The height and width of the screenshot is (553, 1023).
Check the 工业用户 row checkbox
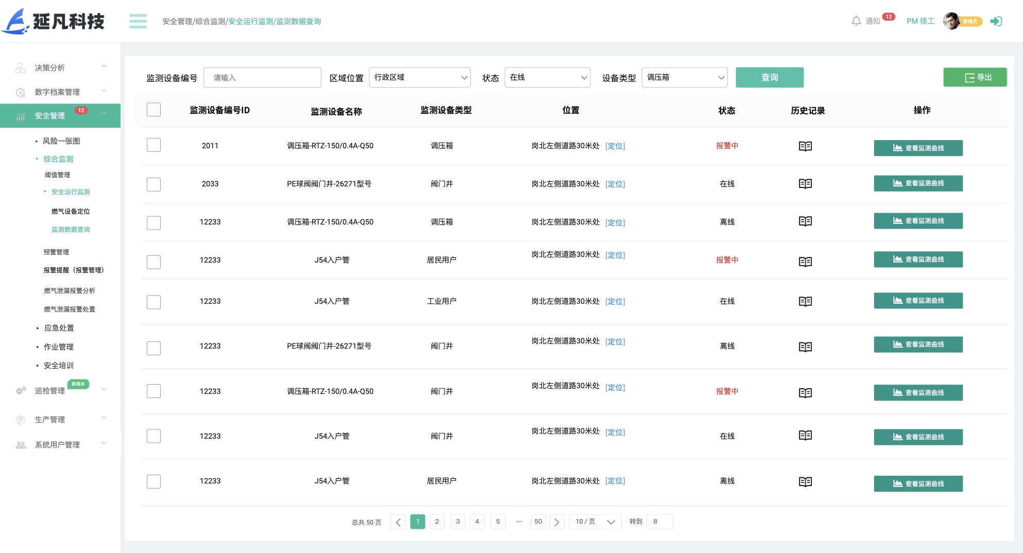pos(154,302)
